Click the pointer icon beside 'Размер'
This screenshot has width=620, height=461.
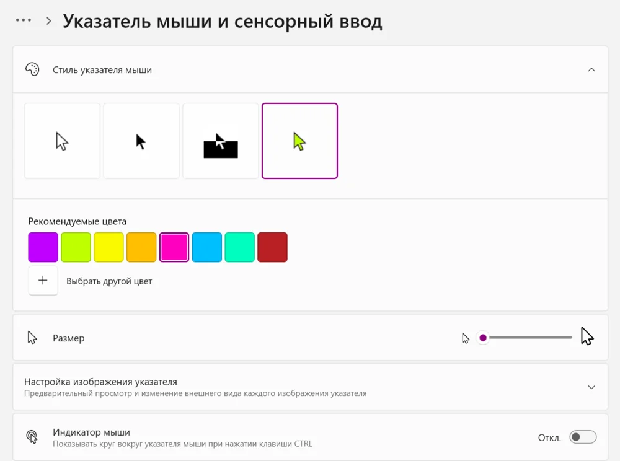click(32, 338)
